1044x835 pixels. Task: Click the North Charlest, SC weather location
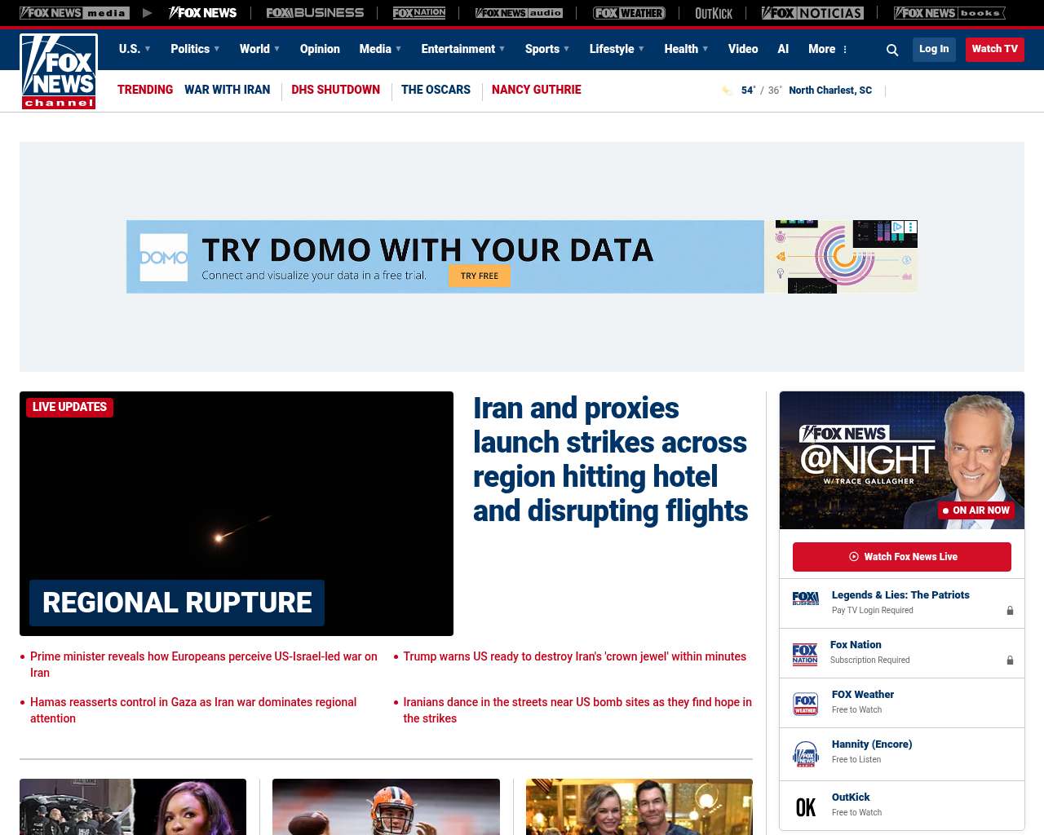(x=830, y=91)
